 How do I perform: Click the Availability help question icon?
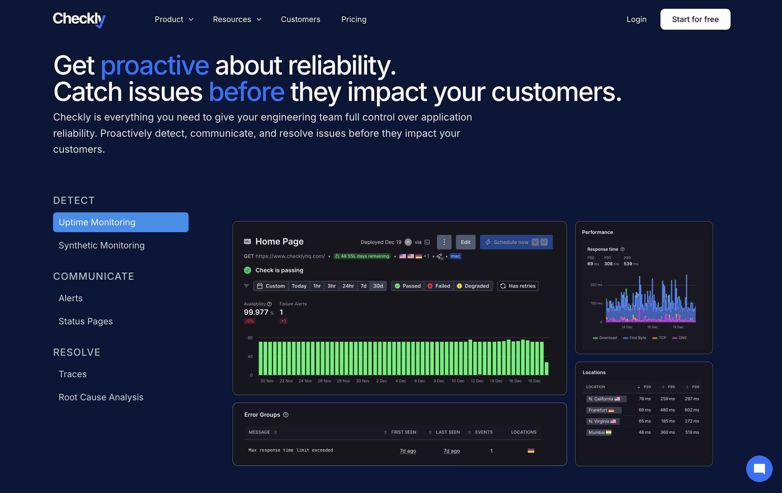point(269,304)
